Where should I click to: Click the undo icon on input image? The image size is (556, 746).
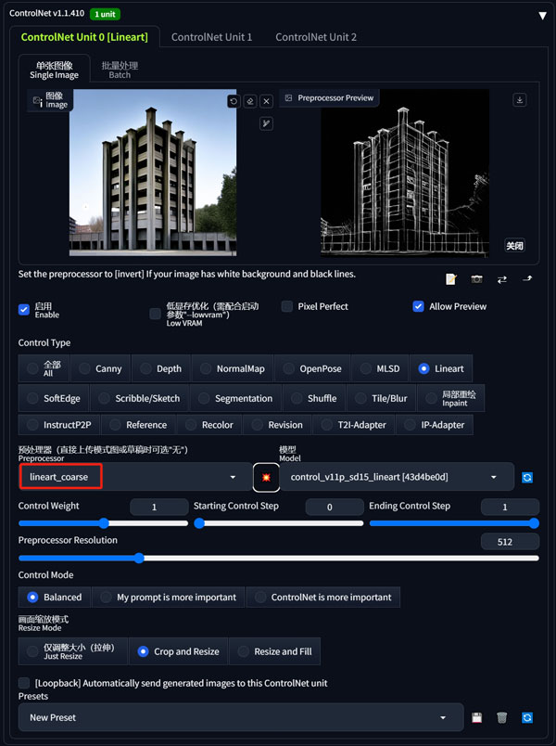234,101
